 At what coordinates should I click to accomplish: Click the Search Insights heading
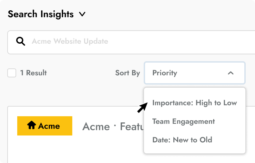(x=41, y=14)
